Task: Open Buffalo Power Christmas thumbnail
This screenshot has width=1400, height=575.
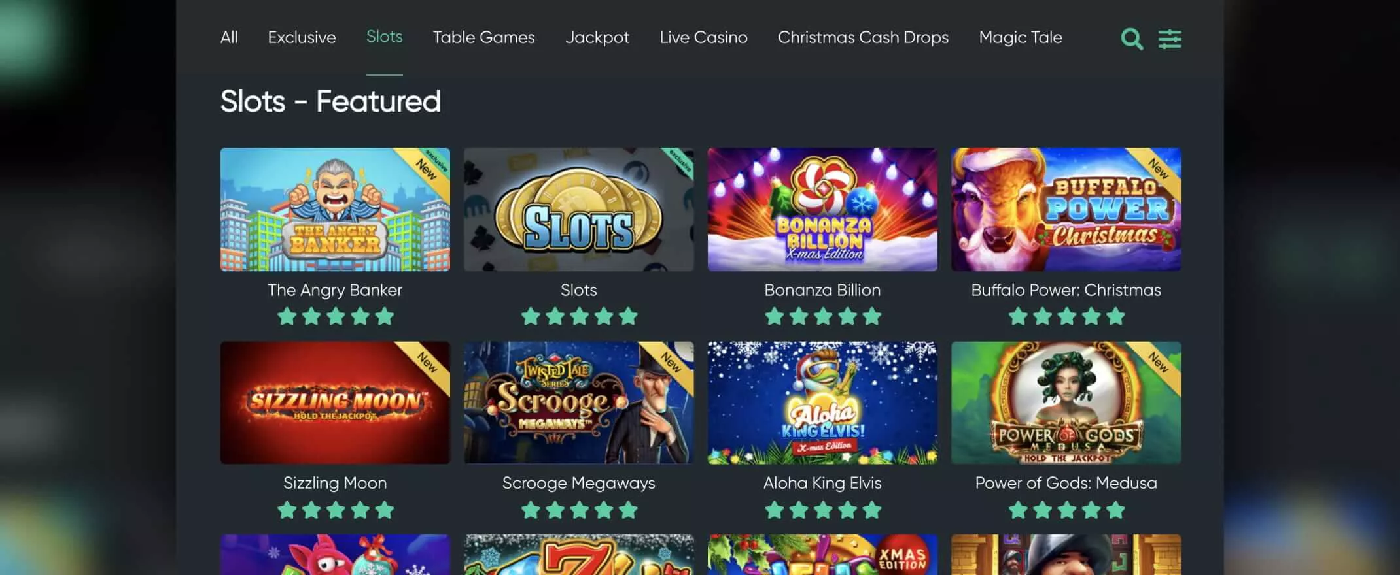Action: (x=1066, y=209)
